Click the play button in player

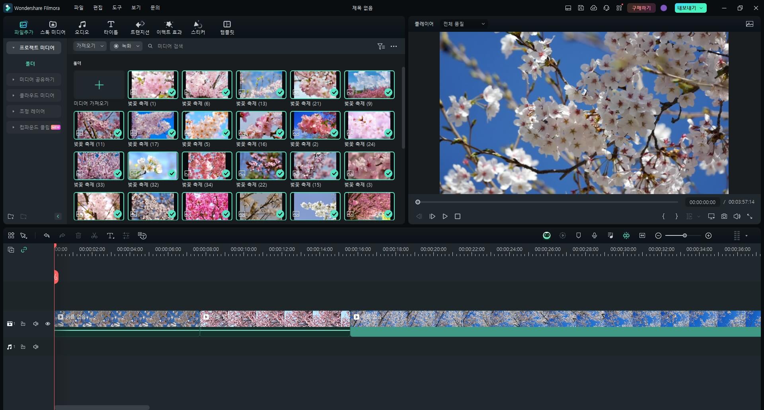(x=445, y=216)
